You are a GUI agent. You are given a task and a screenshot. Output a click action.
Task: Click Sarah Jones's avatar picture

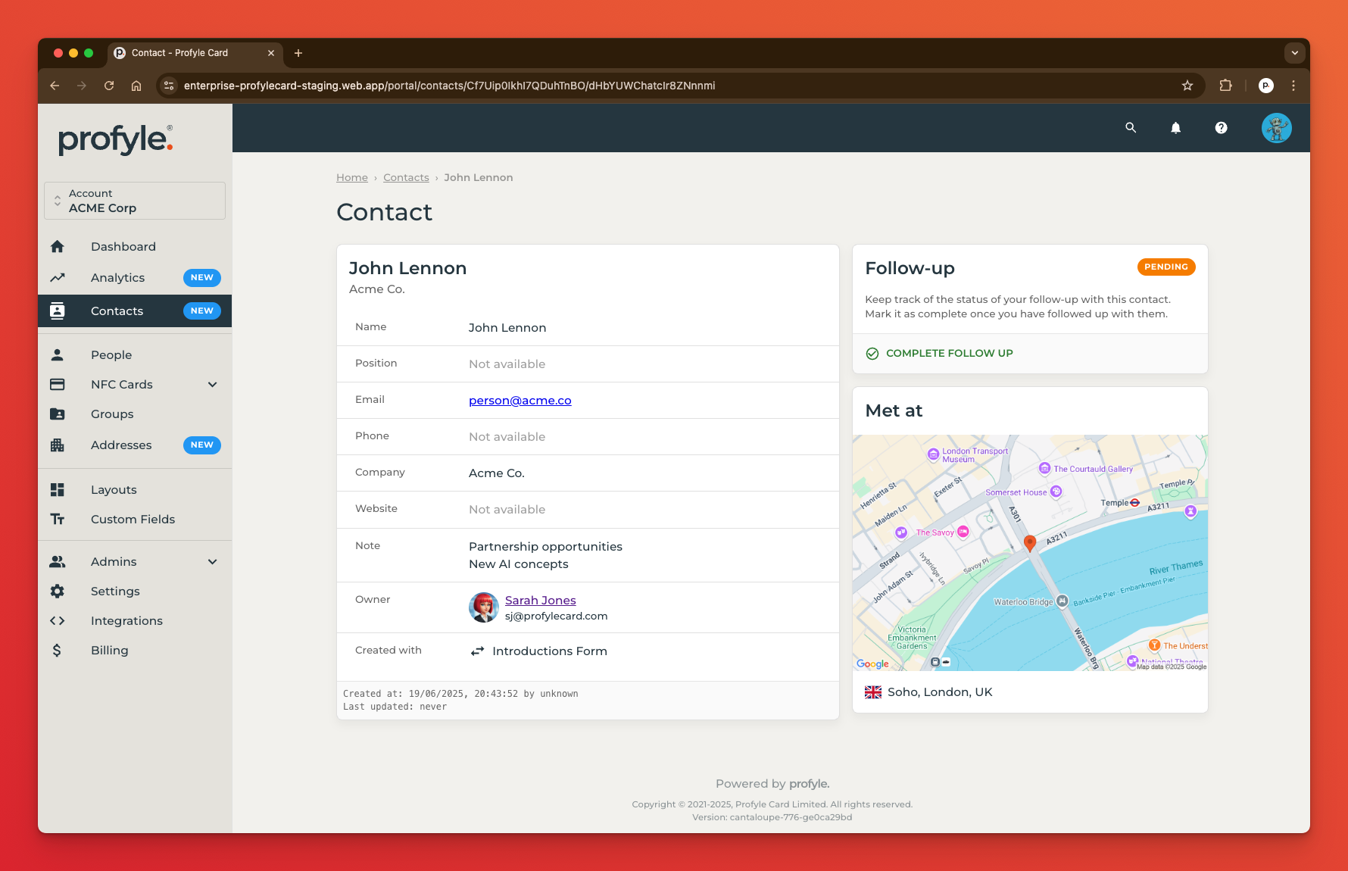[484, 607]
